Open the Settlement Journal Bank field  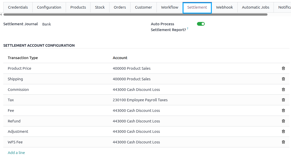(x=47, y=24)
